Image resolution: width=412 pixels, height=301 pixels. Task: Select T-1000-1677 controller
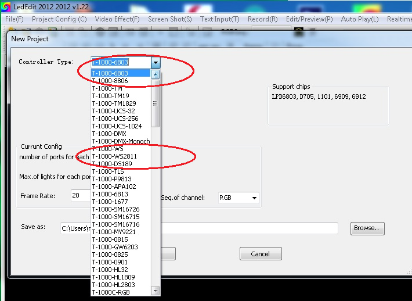(121, 202)
